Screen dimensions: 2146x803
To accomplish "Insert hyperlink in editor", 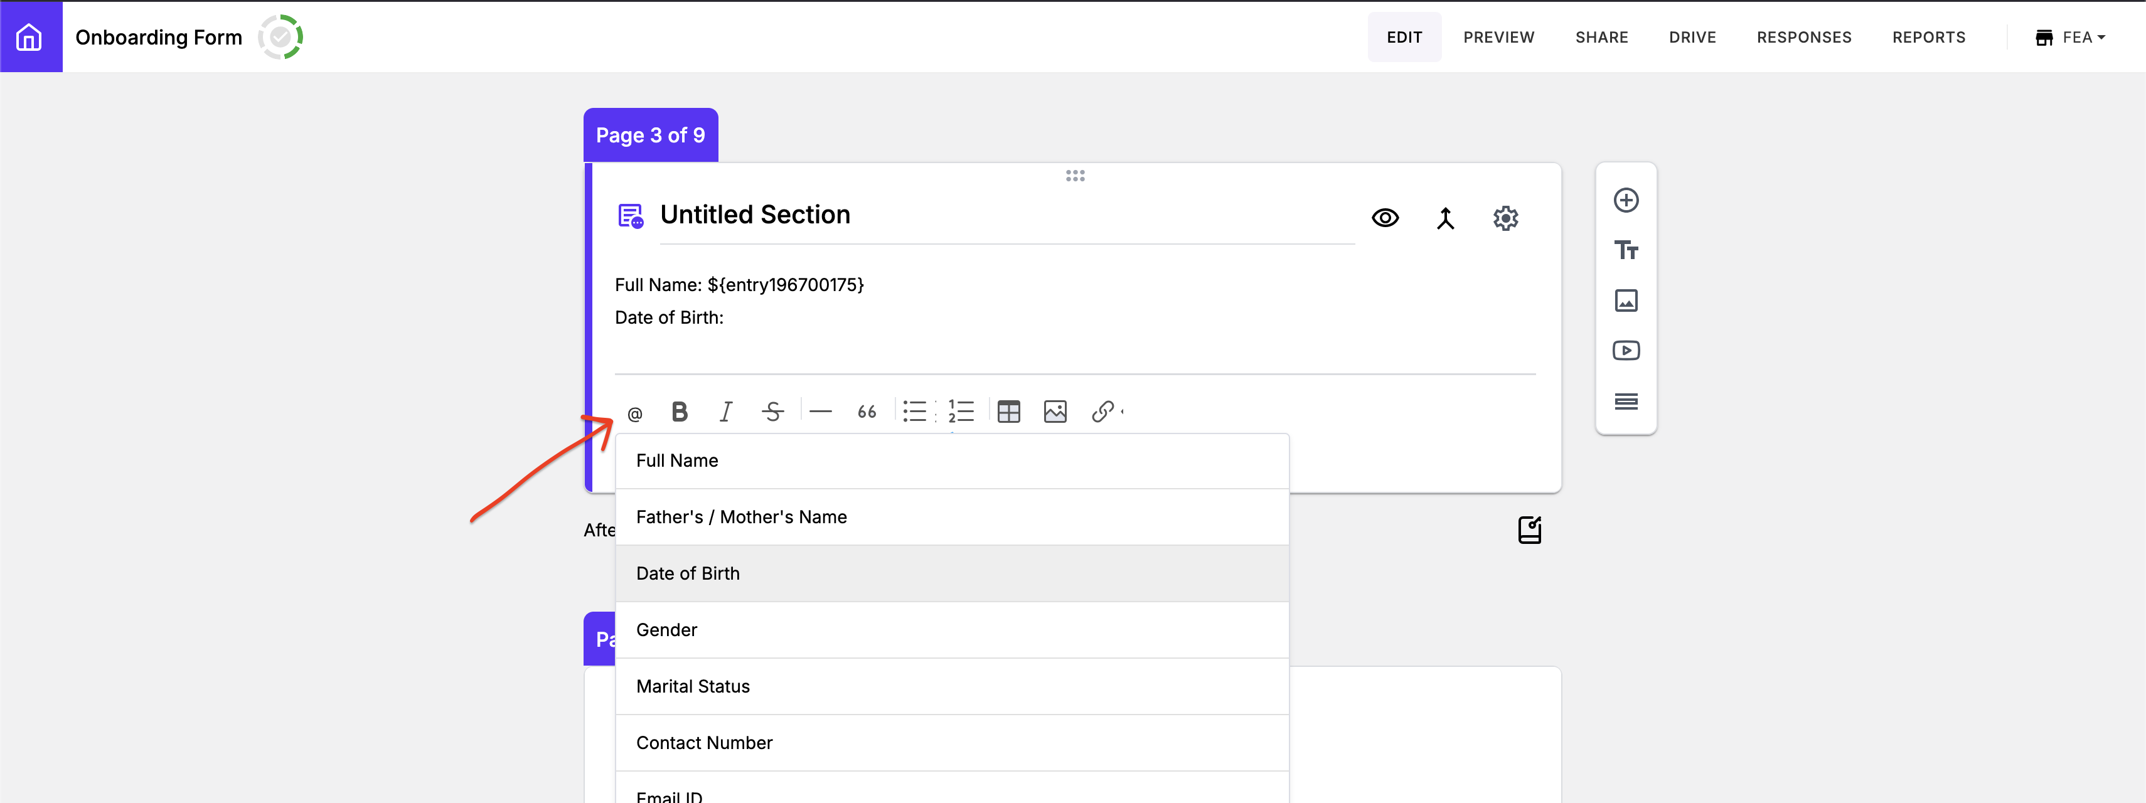I will click(x=1102, y=412).
